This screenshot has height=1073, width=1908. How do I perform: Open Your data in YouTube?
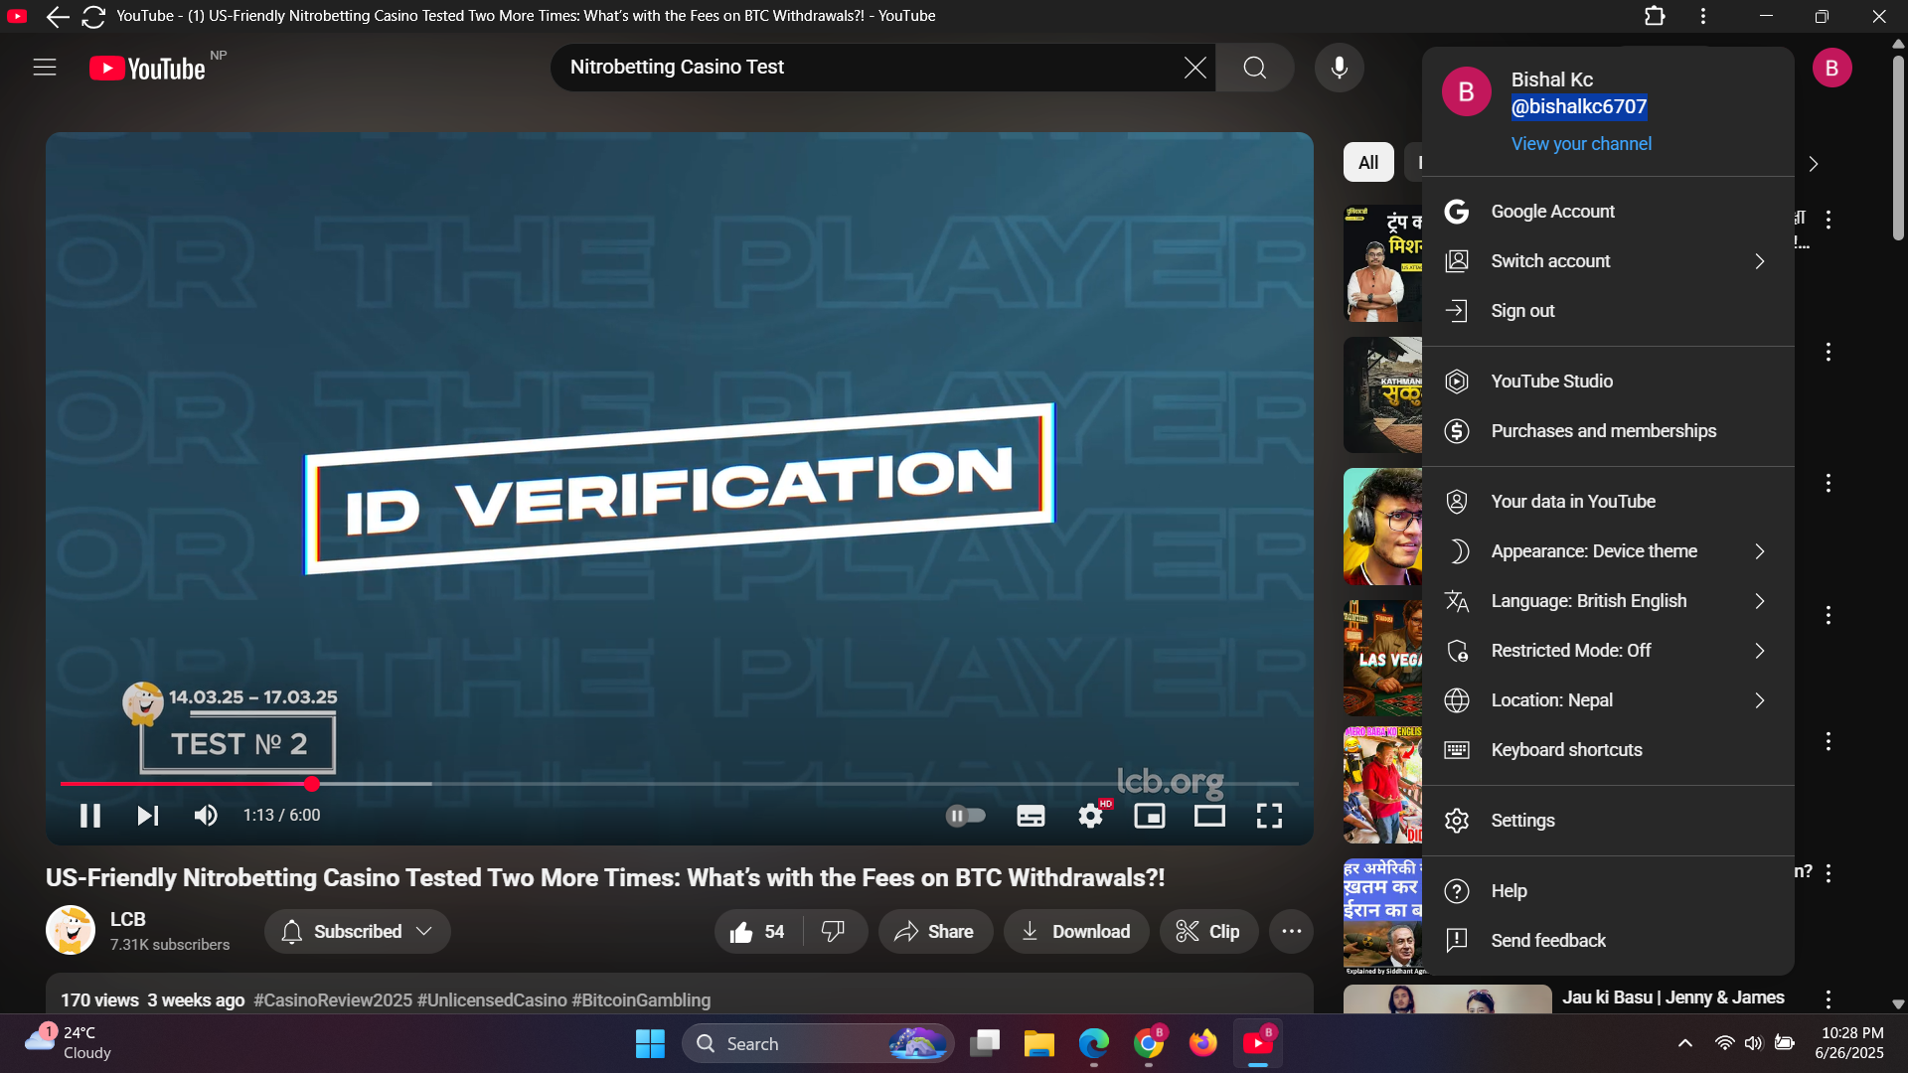[x=1608, y=502]
